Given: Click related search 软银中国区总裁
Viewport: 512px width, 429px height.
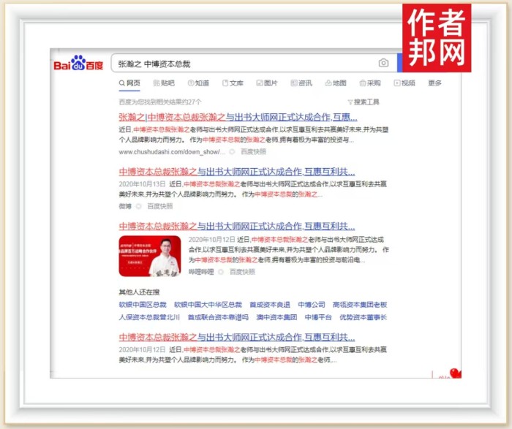Looking at the screenshot, I should (x=143, y=304).
